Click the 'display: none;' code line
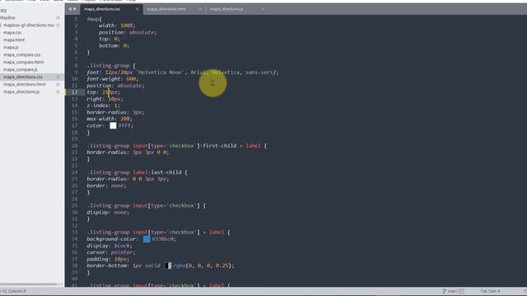 pos(108,212)
